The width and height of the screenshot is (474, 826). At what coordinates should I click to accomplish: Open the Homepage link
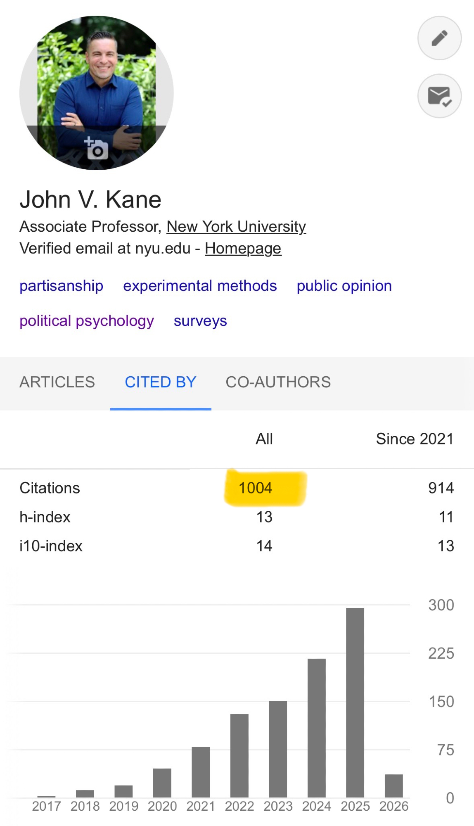click(243, 249)
